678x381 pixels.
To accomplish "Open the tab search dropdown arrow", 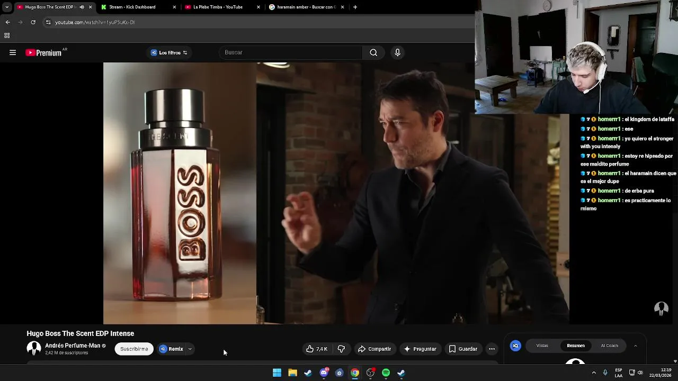I will 6,7.
